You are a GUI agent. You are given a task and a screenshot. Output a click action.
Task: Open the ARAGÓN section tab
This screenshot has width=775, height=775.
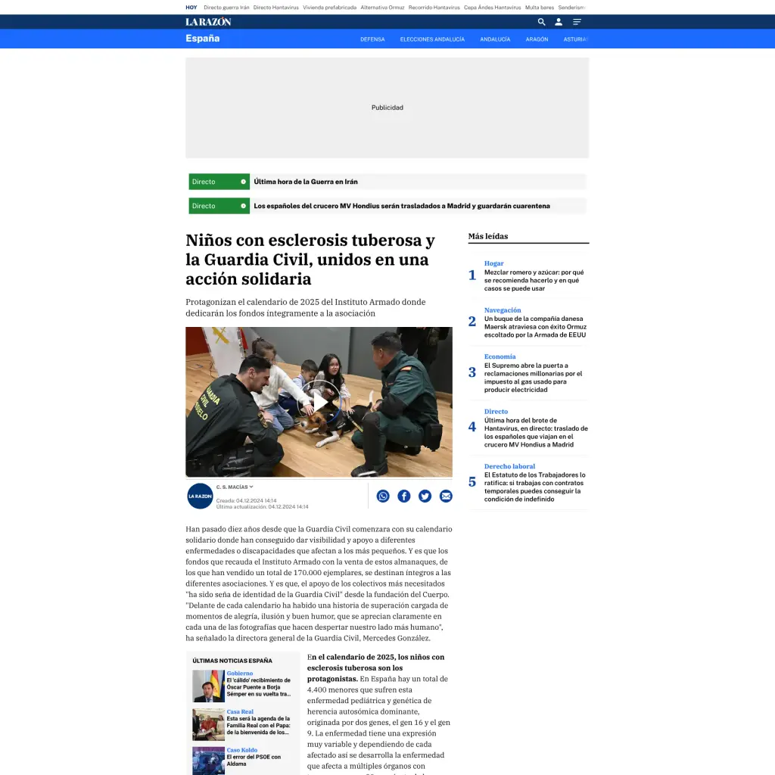537,39
